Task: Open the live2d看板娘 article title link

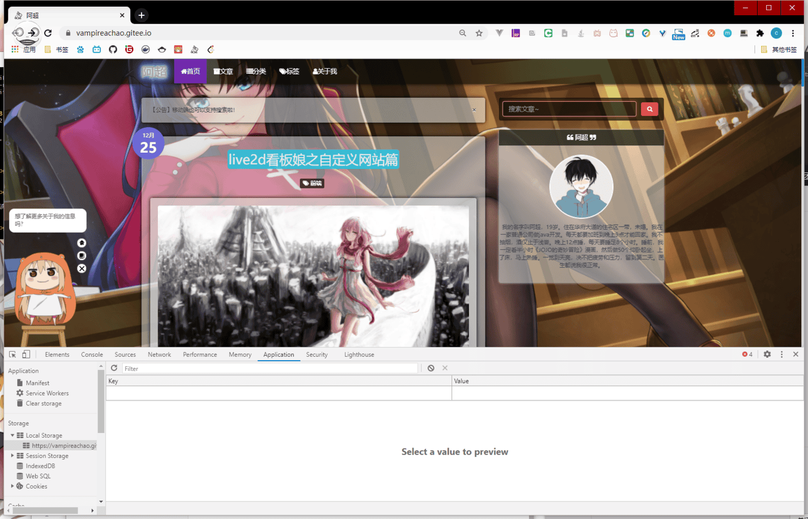Action: coord(313,160)
